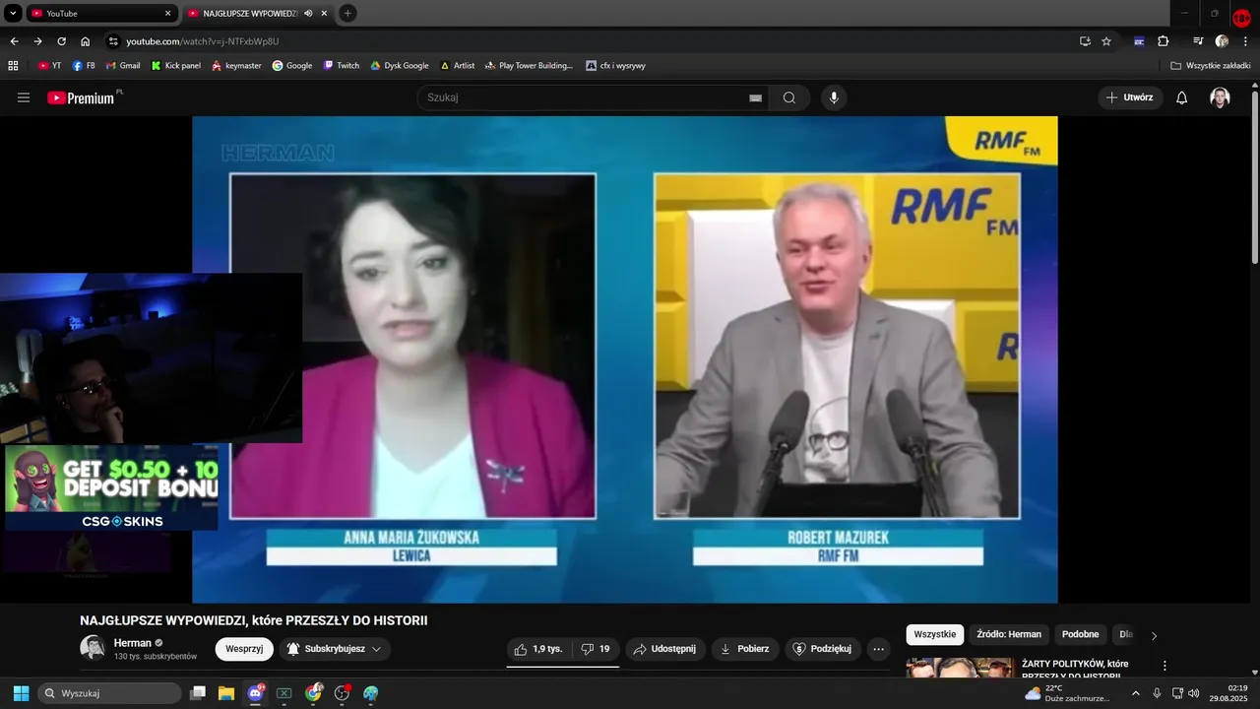Click the Wesprzyj join button
The width and height of the screenshot is (1260, 709).
click(244, 649)
